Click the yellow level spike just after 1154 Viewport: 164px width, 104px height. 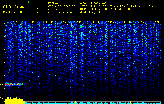click(x=75, y=101)
